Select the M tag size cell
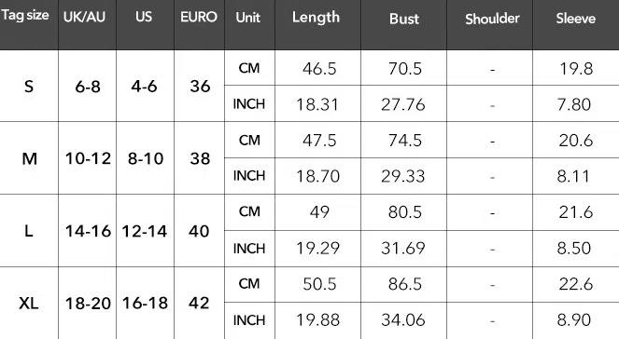The width and height of the screenshot is (619, 339). [x=29, y=158]
